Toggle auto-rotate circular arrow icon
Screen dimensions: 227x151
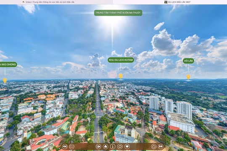pyautogui.click(x=120, y=146)
